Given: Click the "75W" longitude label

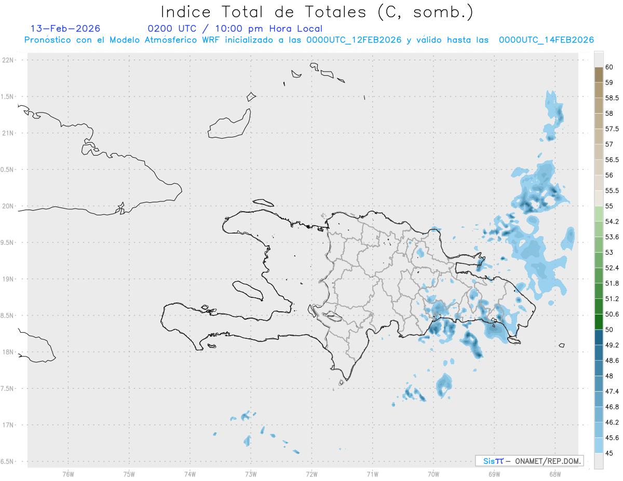Looking at the screenshot, I should click(129, 474).
